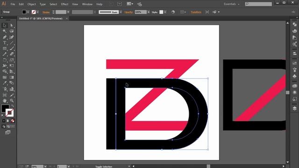Select the Eyedropper tool

point(5,83)
